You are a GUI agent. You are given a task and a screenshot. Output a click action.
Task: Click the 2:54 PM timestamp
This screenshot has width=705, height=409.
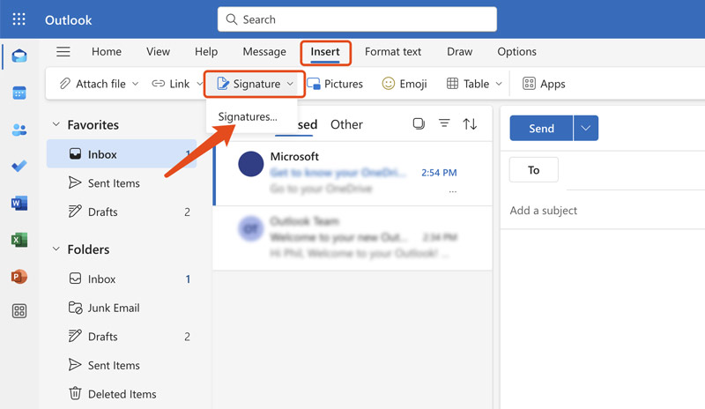point(439,173)
